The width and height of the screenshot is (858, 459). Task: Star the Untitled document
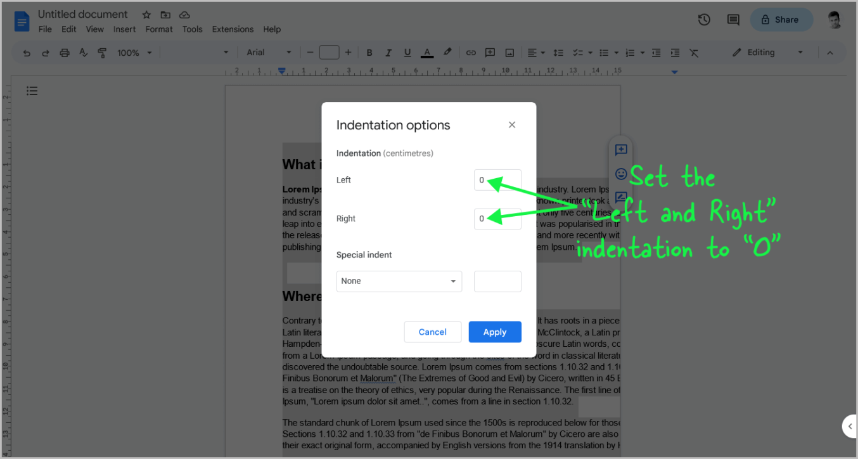coord(146,15)
